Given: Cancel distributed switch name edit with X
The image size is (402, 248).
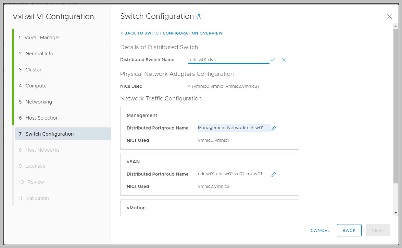Looking at the screenshot, I should tap(284, 60).
